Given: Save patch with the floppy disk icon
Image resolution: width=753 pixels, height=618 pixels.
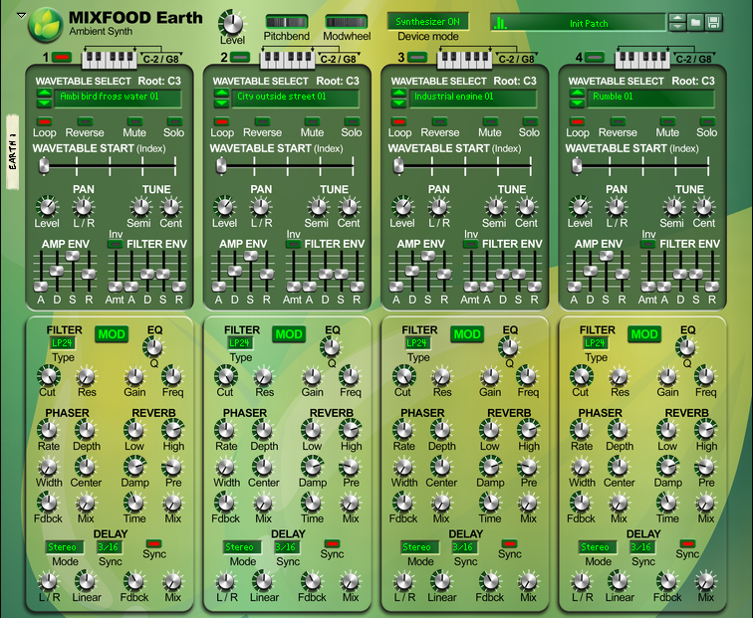Looking at the screenshot, I should point(713,23).
